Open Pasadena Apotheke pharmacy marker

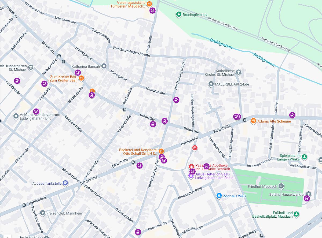[x=191, y=167]
